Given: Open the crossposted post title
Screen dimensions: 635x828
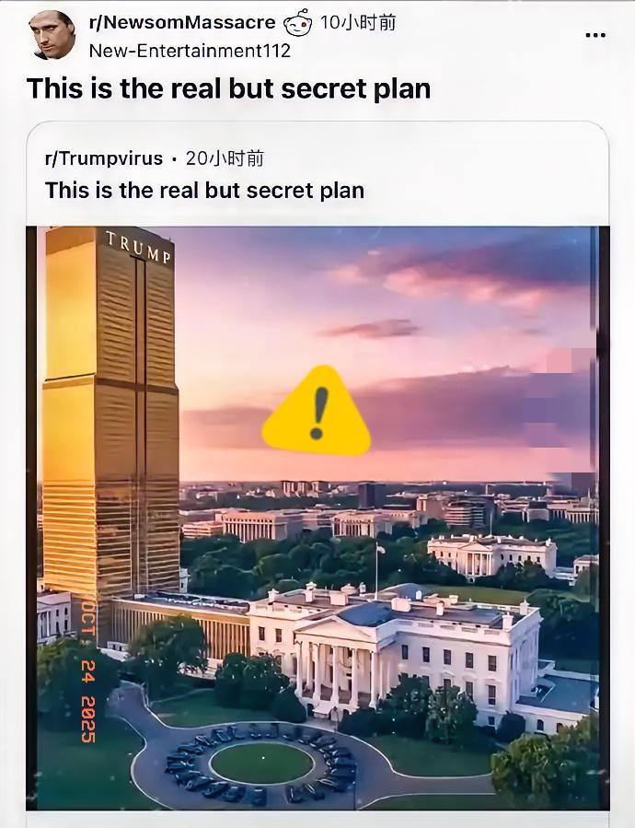Looking at the screenshot, I should tap(204, 191).
